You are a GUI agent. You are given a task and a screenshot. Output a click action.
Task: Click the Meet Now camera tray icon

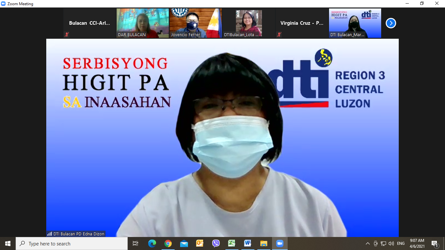click(x=376, y=243)
